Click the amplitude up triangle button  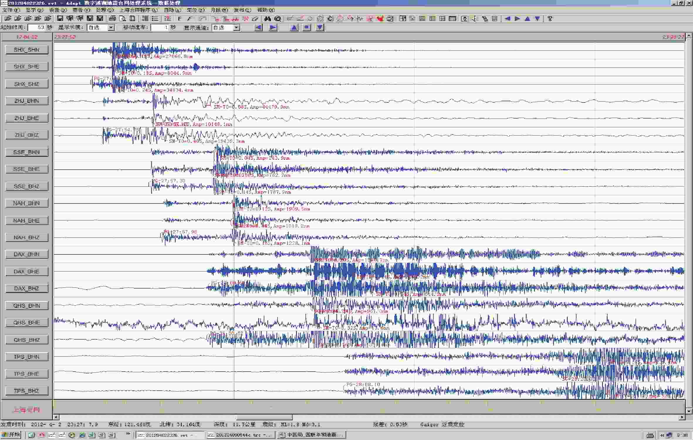294,28
